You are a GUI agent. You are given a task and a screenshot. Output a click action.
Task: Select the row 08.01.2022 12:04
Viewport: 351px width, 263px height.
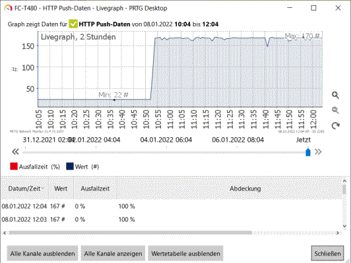pos(172,206)
